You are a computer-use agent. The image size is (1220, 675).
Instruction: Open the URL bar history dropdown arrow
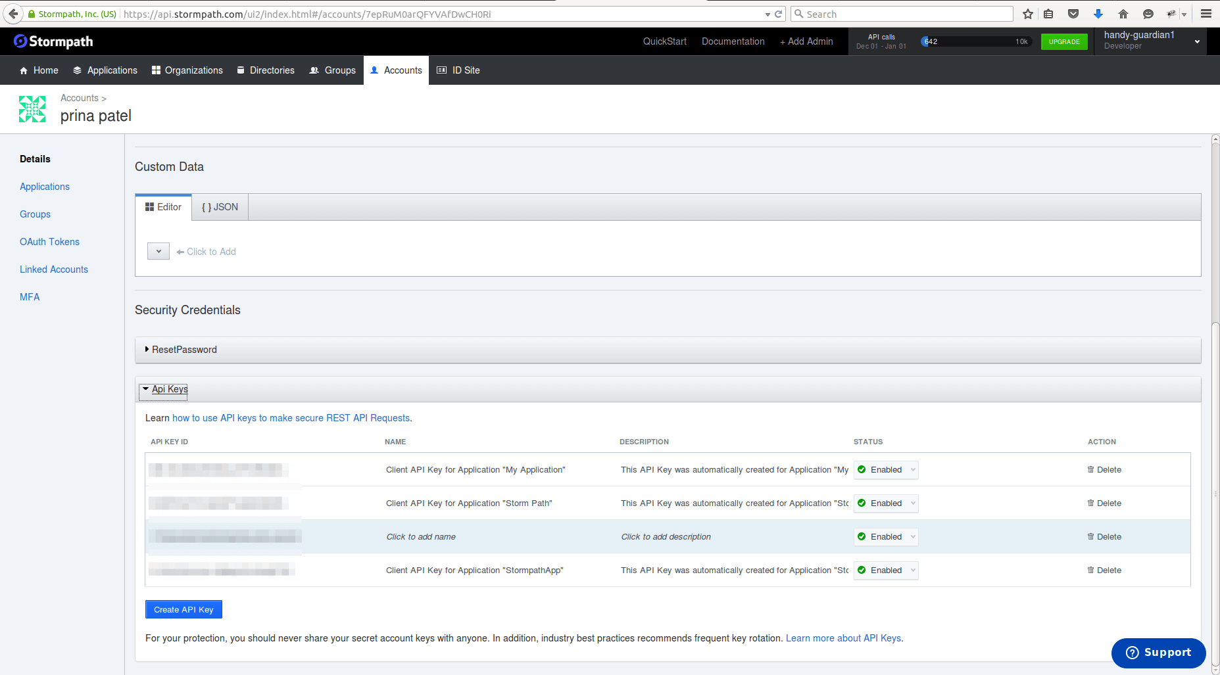pyautogui.click(x=768, y=14)
